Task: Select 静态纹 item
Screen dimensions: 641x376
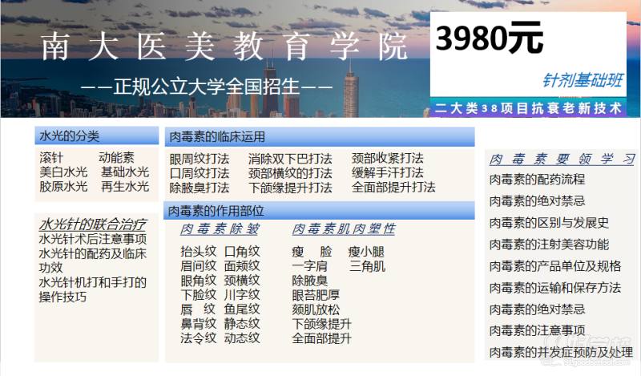Action: tap(242, 324)
